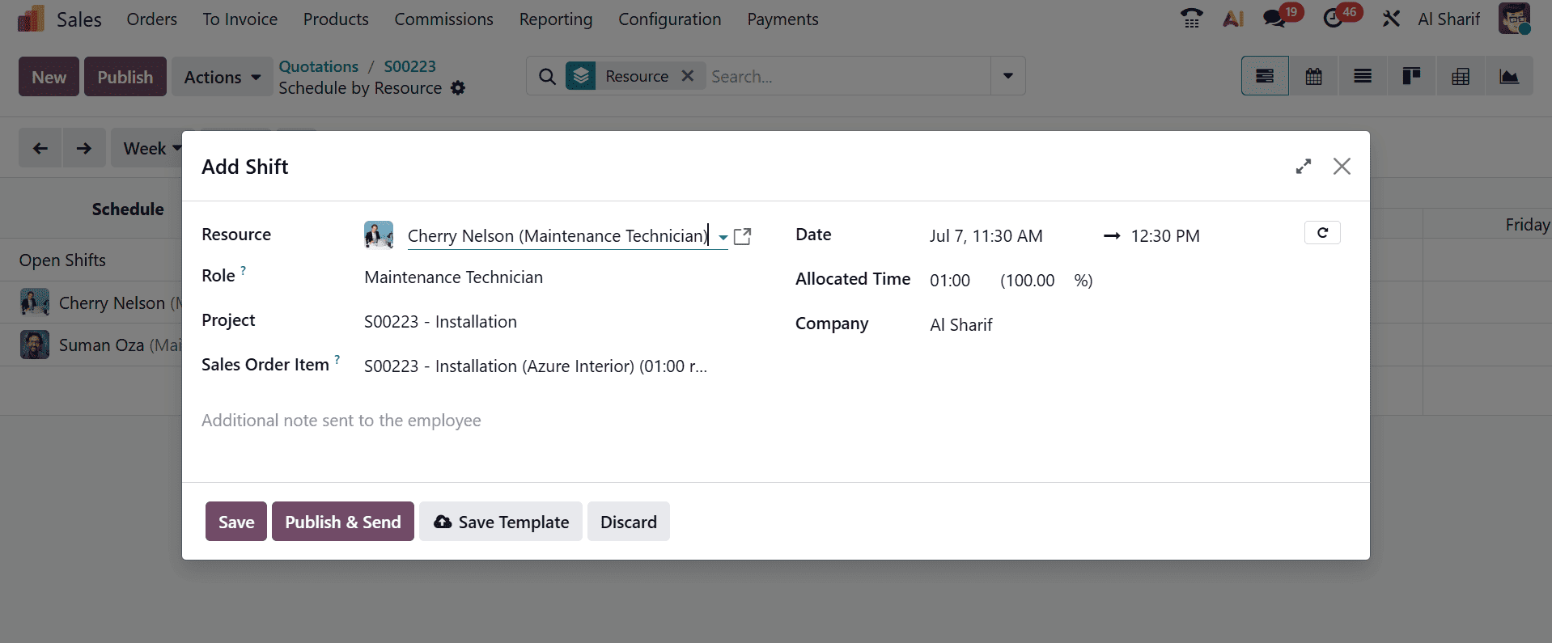
Task: Open the debug tools icon
Action: coord(1391,19)
